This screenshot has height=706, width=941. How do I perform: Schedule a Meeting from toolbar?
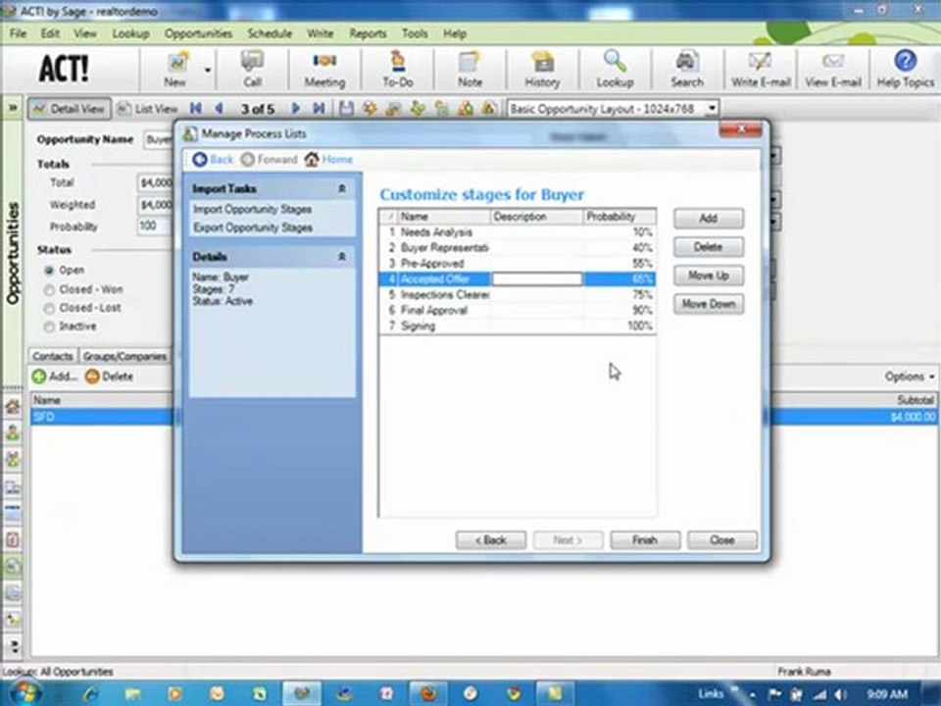coord(324,69)
